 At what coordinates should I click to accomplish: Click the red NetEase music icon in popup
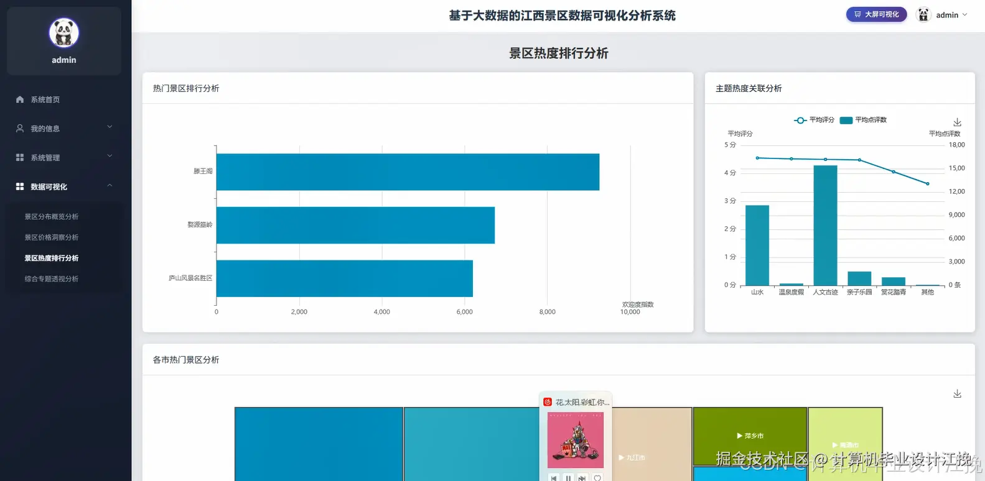pyautogui.click(x=548, y=402)
